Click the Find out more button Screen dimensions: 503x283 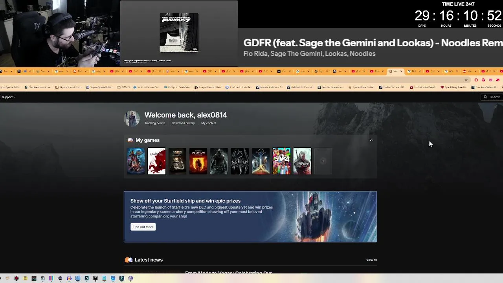point(143,227)
